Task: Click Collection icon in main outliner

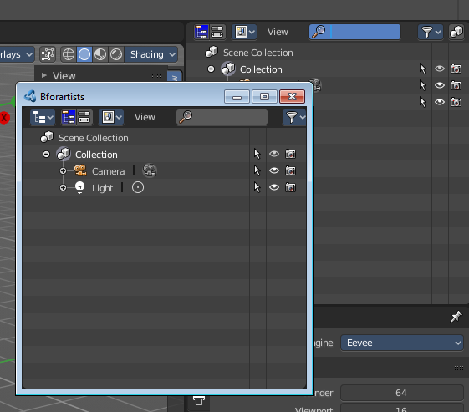Action: [x=228, y=69]
